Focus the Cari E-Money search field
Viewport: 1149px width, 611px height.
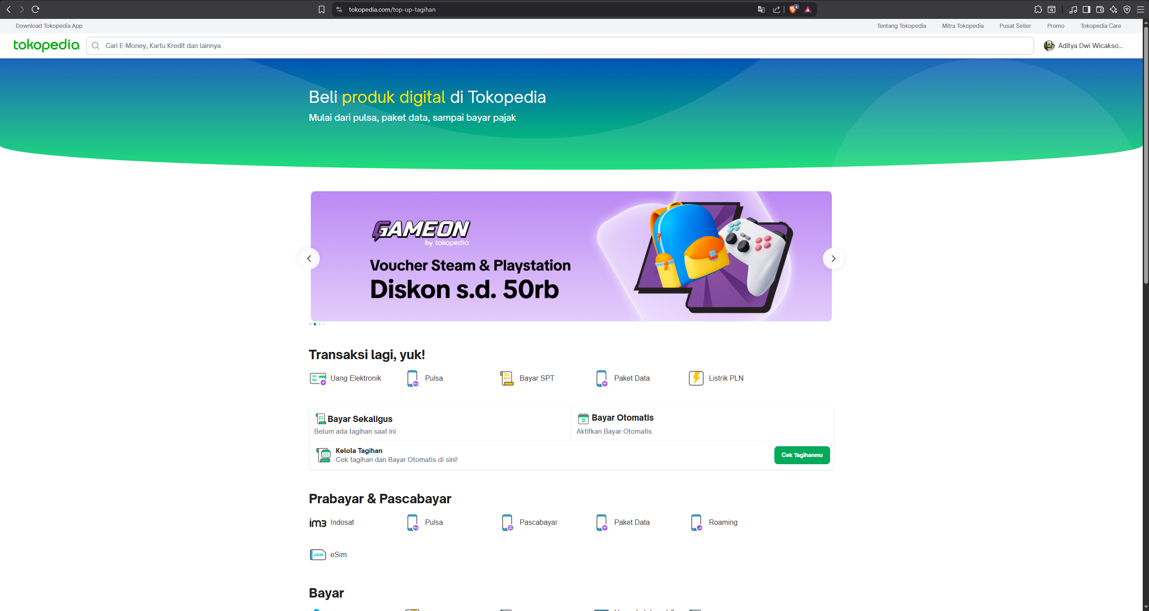(x=560, y=46)
